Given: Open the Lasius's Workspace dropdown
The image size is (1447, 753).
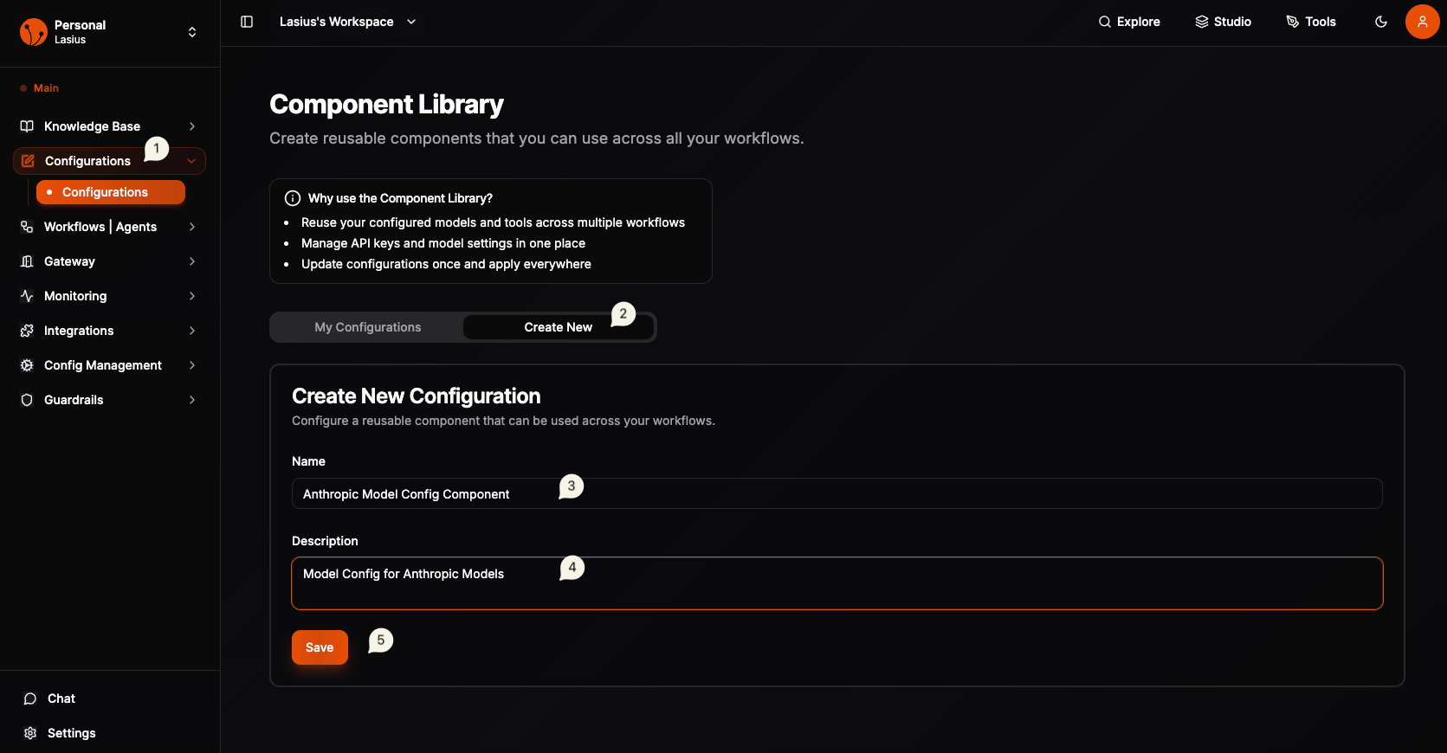Looking at the screenshot, I should click(347, 22).
